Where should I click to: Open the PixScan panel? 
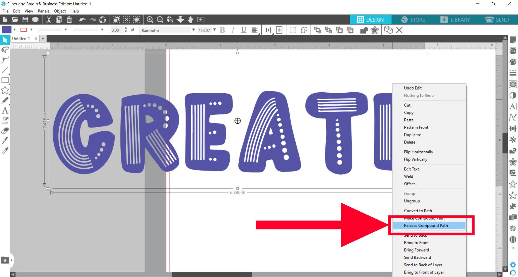pyautogui.click(x=513, y=51)
